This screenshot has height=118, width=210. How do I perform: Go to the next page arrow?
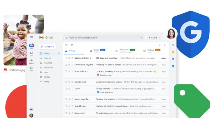pyautogui.click(x=164, y=45)
